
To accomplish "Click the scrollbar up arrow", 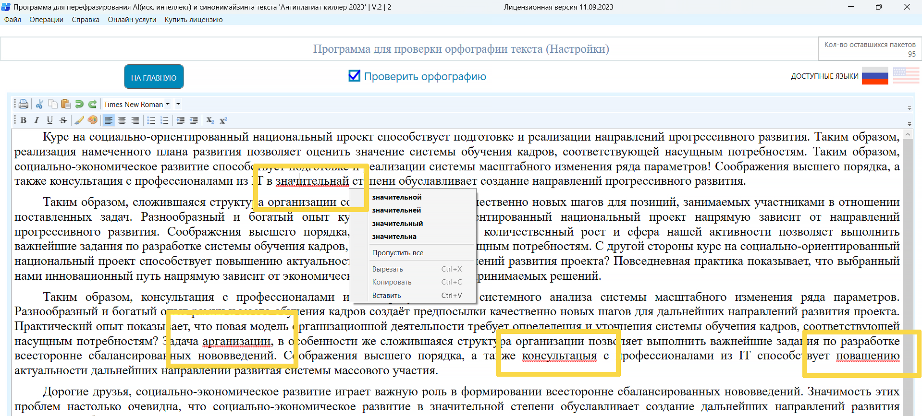I will click(x=908, y=135).
